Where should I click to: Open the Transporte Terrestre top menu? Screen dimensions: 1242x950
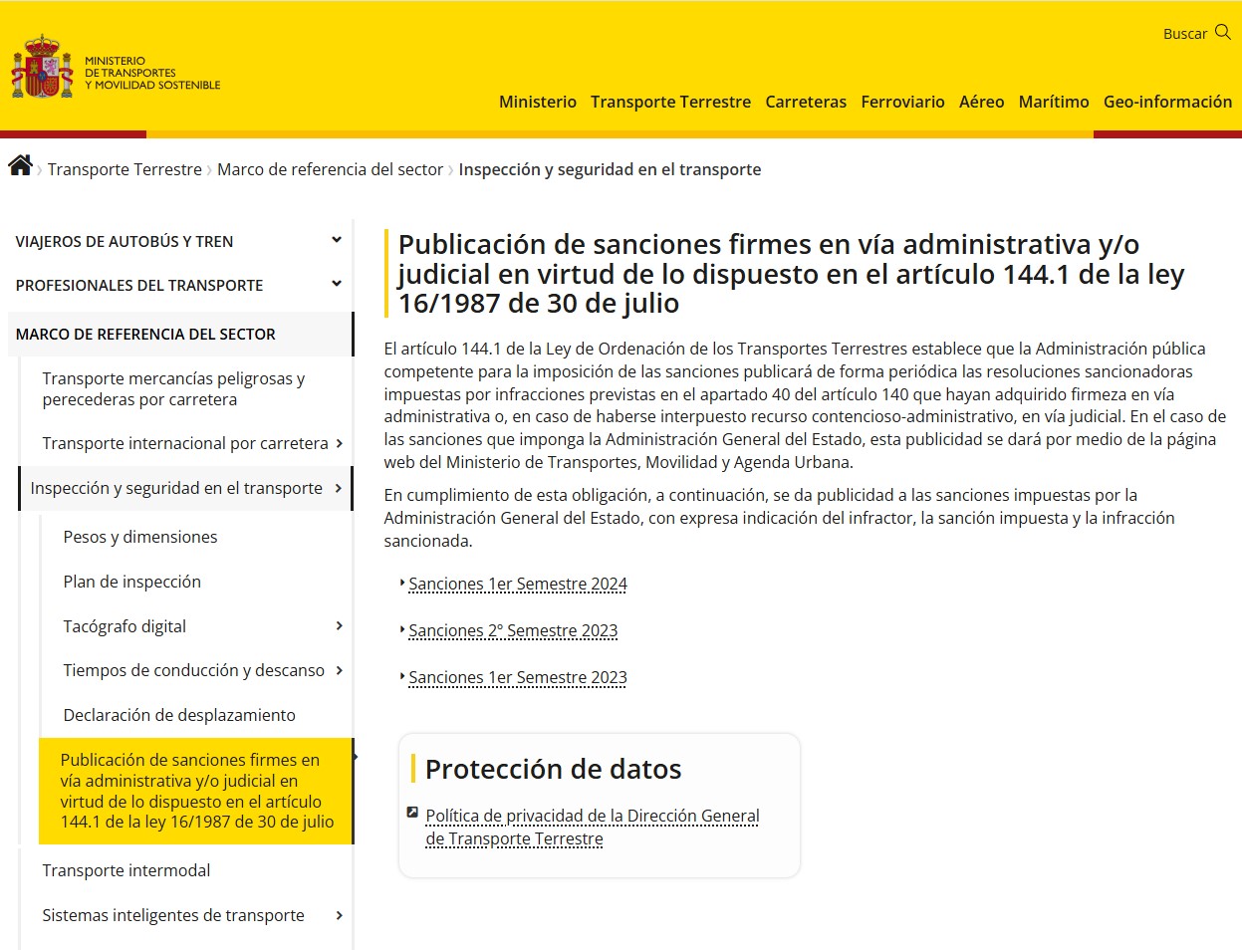(x=670, y=102)
